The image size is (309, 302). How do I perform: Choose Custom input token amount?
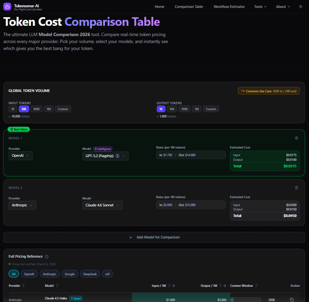pos(63,109)
